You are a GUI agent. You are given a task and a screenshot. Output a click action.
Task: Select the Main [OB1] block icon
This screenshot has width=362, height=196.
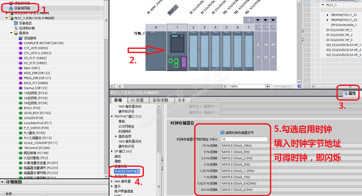coord(21,68)
